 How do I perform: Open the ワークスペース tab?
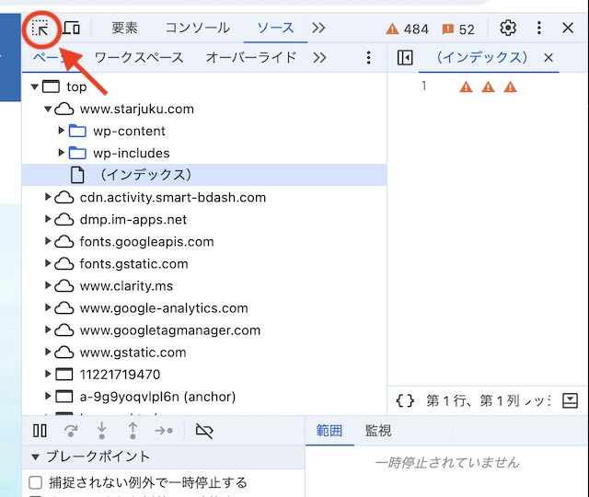coord(139,57)
